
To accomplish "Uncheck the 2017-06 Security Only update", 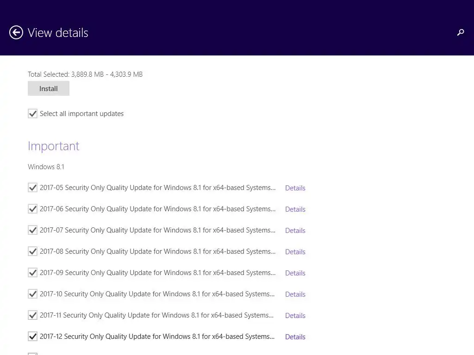I will pyautogui.click(x=32, y=209).
